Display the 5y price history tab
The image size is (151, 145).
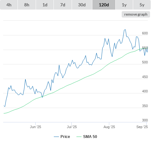(142, 5)
